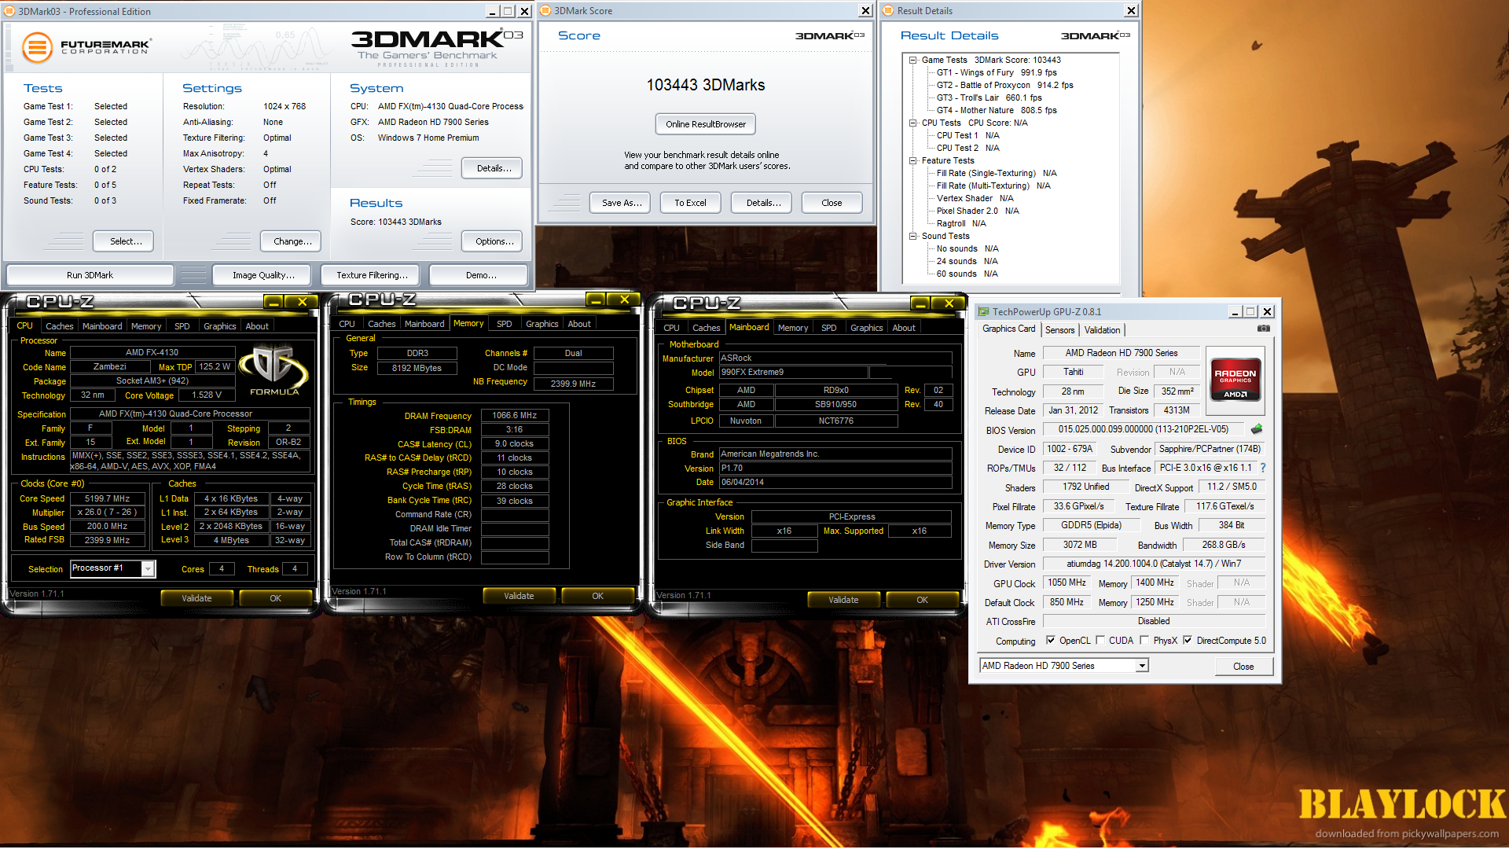Screen dimensions: 1509x849
Task: Click Details... button in 3DMark Score window
Action: click(763, 203)
